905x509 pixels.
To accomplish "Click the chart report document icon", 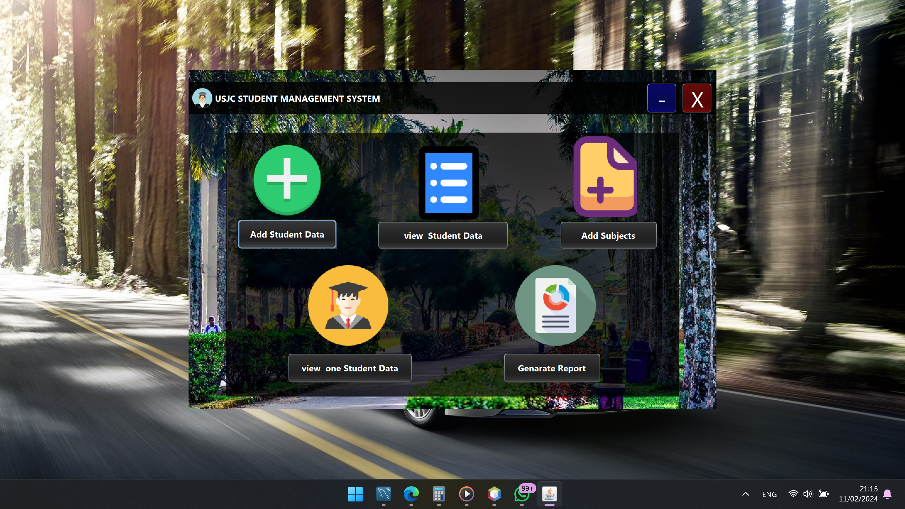I will pyautogui.click(x=555, y=305).
